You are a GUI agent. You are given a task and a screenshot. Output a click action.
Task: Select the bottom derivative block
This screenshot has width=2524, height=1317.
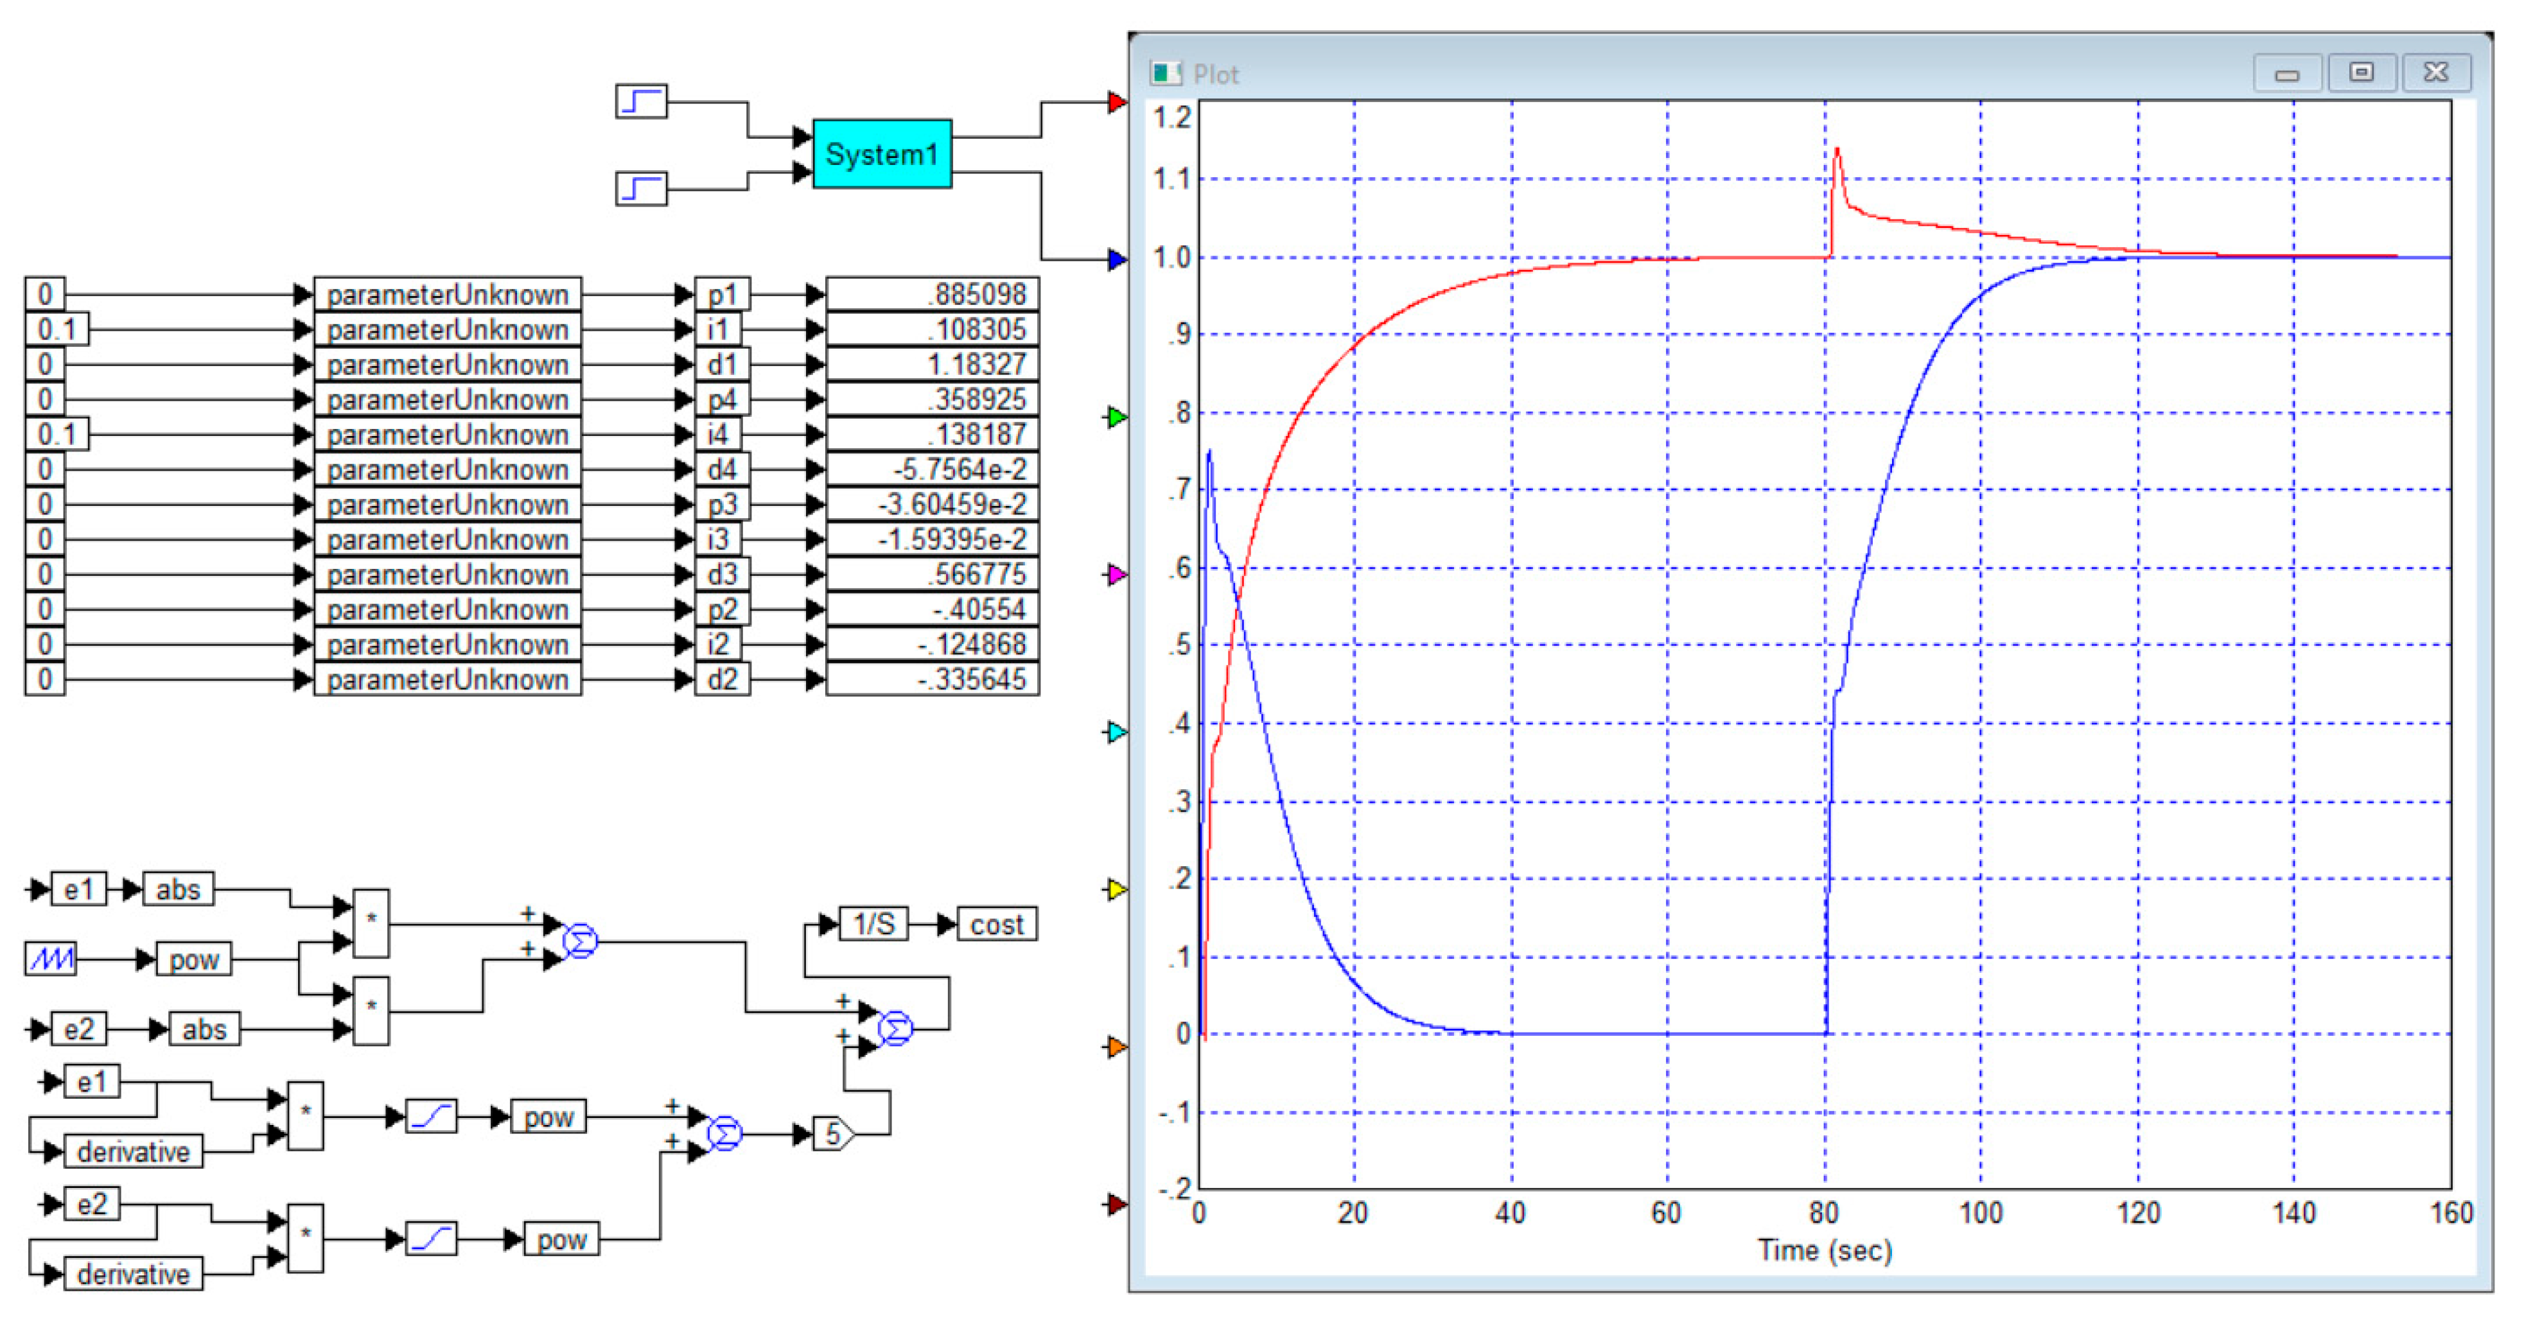(x=133, y=1273)
